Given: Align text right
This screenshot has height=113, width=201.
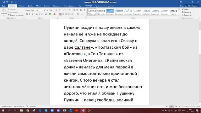Looking at the screenshot, I should (x=66, y=14).
